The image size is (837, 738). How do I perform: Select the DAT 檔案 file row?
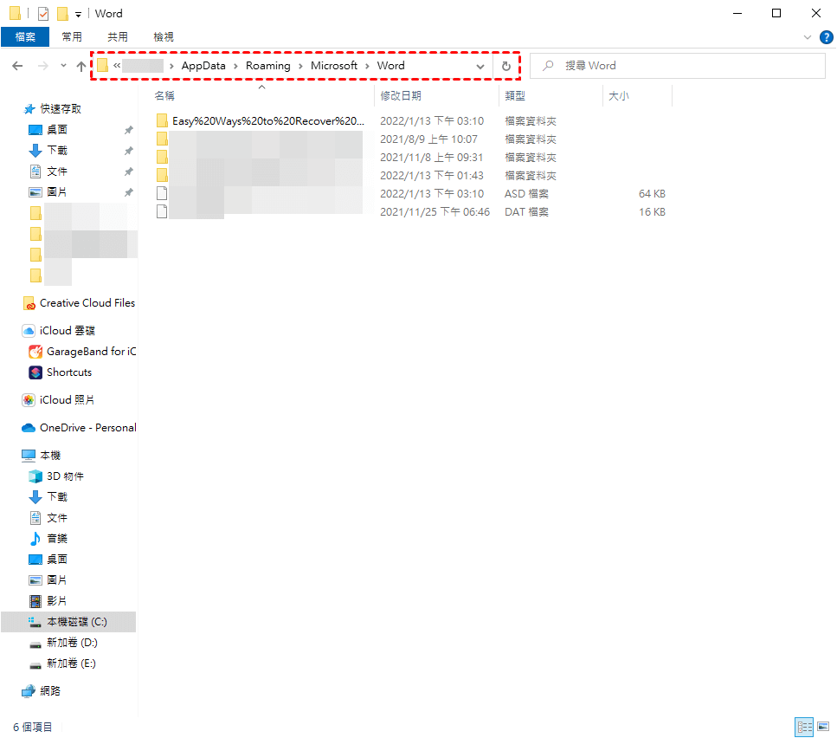(411, 212)
